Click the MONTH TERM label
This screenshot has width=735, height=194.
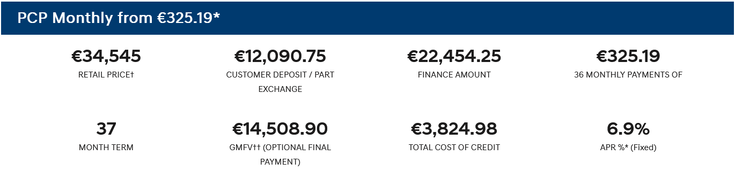click(106, 148)
